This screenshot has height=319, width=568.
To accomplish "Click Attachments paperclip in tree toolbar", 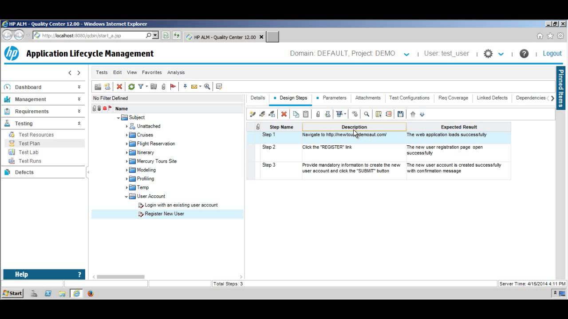I will click(x=163, y=87).
